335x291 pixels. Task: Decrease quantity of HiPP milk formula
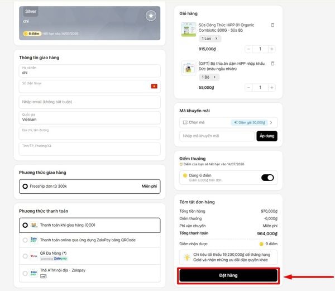coord(247,49)
